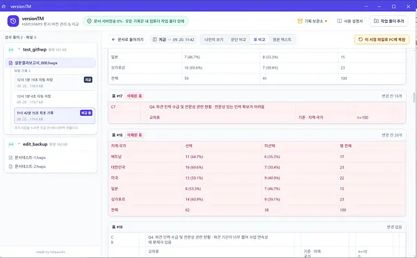Select the 12시 1분 4초 auto-save record
The image size is (417, 258).
coord(54,99)
